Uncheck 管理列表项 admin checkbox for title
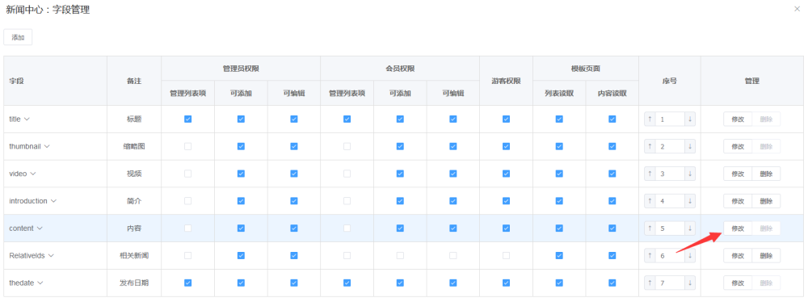The height and width of the screenshot is (306, 808). click(187, 119)
